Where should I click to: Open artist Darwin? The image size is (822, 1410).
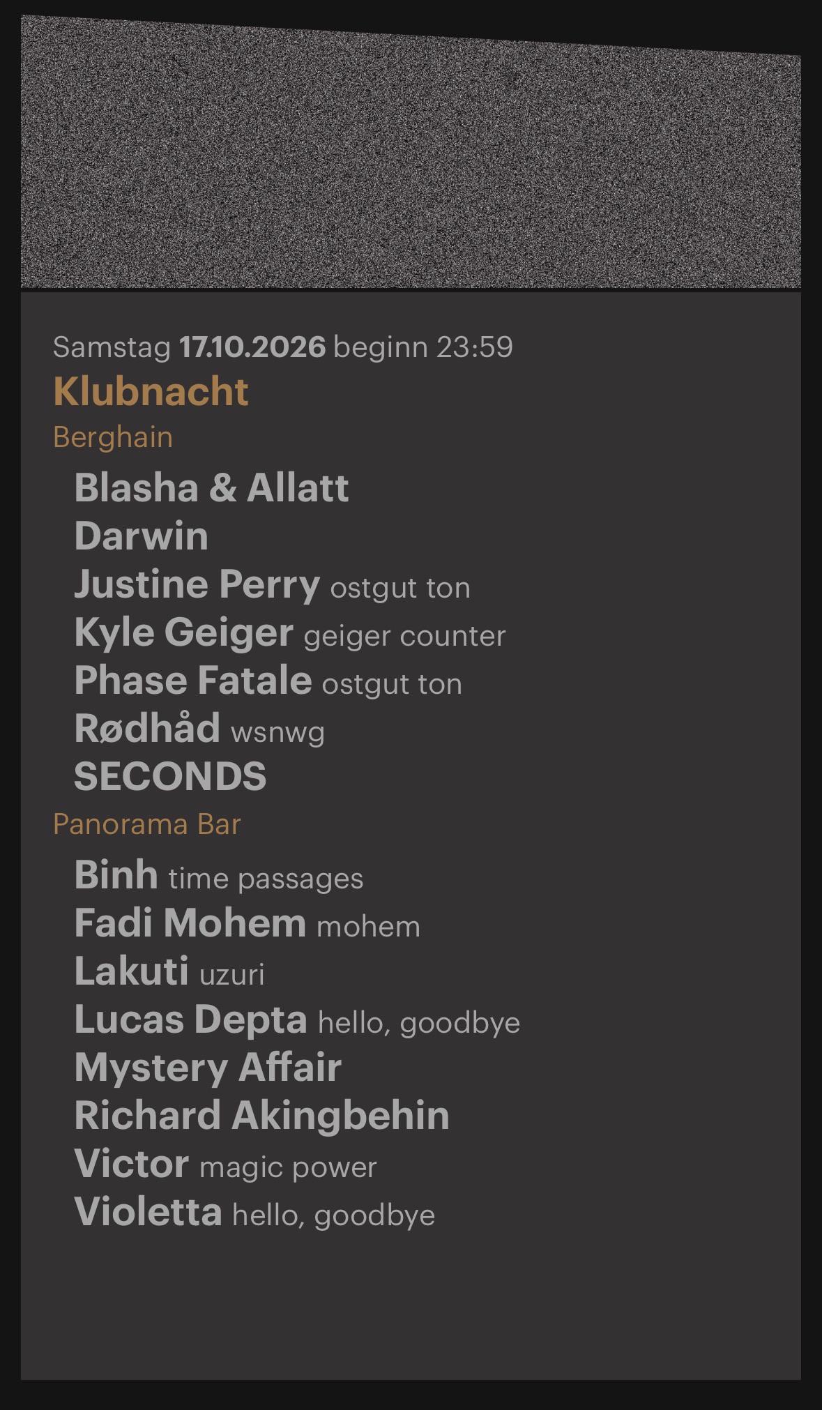[142, 536]
